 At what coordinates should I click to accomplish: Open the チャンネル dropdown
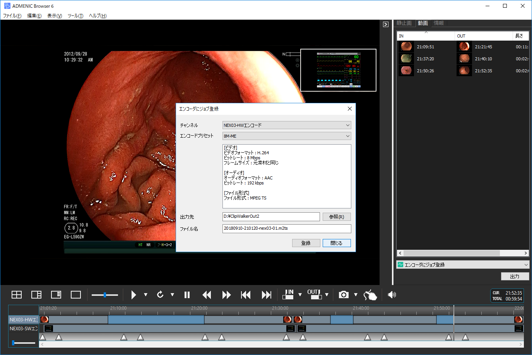tap(287, 125)
